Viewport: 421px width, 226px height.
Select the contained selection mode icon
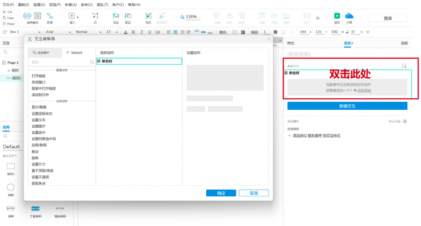tap(38, 16)
